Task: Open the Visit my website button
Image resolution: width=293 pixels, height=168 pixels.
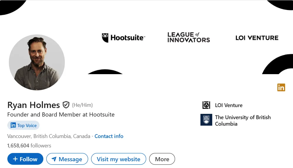Action: click(118, 159)
